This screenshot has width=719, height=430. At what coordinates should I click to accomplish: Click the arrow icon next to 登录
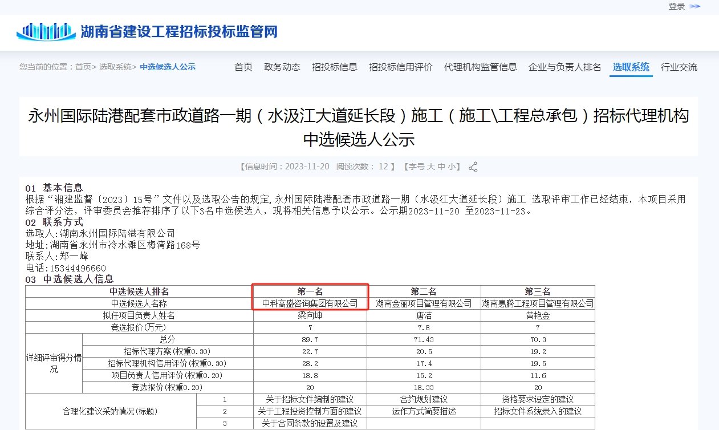pos(695,6)
